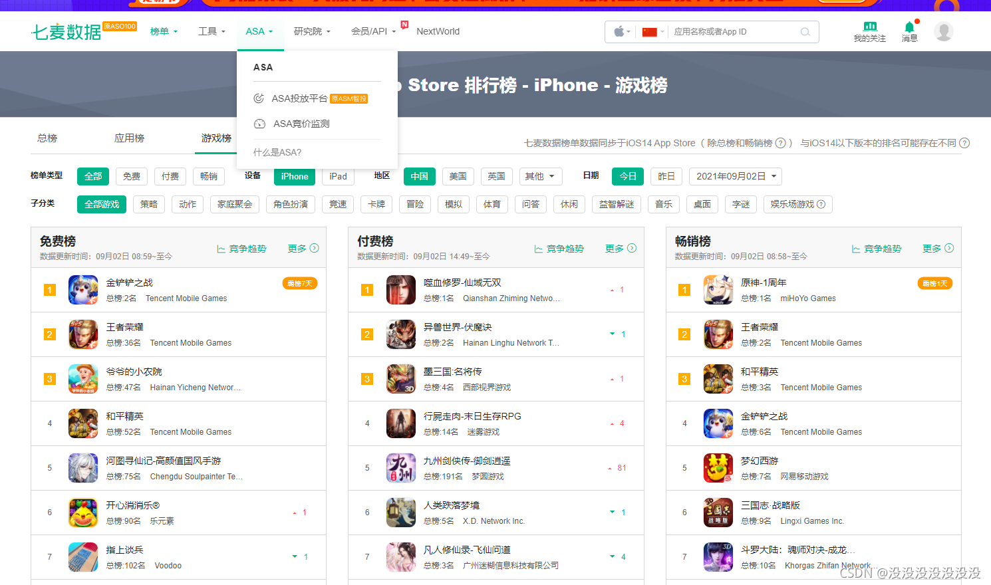
Task: Open the 2021年09月02日 date picker
Action: pyautogui.click(x=736, y=176)
